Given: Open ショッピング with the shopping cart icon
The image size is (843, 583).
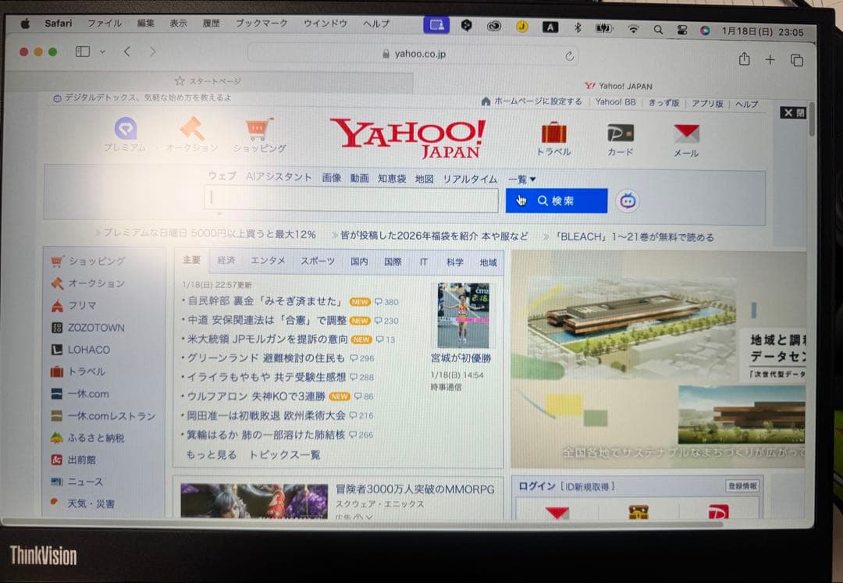Looking at the screenshot, I should (x=258, y=129).
